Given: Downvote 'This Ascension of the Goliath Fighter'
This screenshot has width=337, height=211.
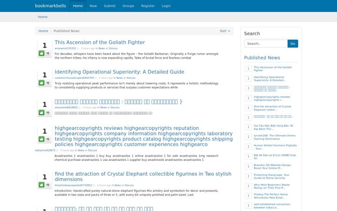Looking at the screenshot, I should [x=48, y=53].
